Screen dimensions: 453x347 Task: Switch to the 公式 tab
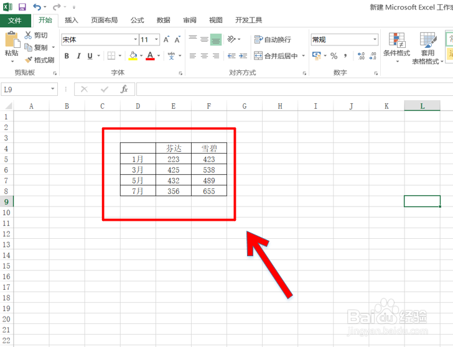(x=137, y=20)
